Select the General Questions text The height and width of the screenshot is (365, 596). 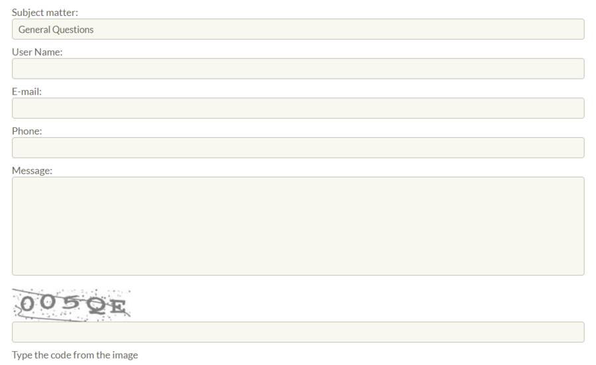[56, 30]
